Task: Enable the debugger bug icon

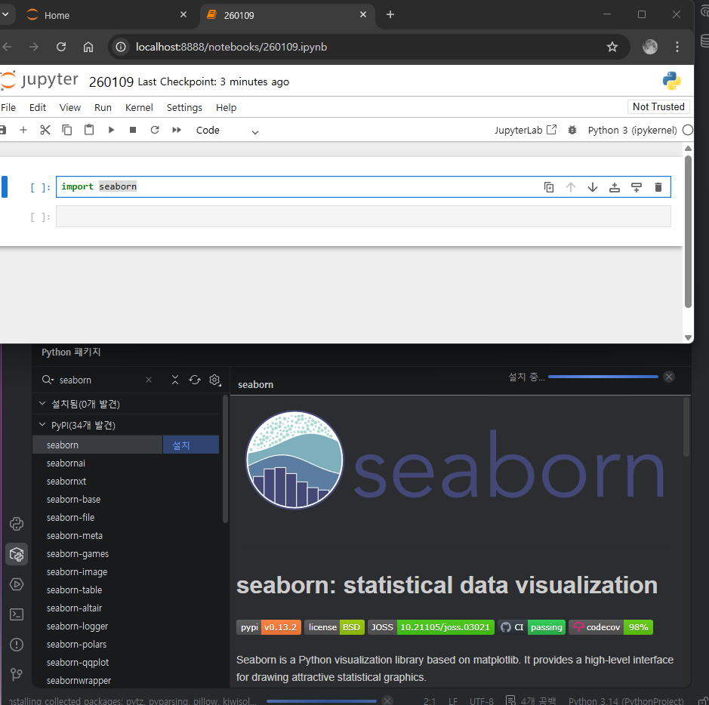Action: (572, 130)
